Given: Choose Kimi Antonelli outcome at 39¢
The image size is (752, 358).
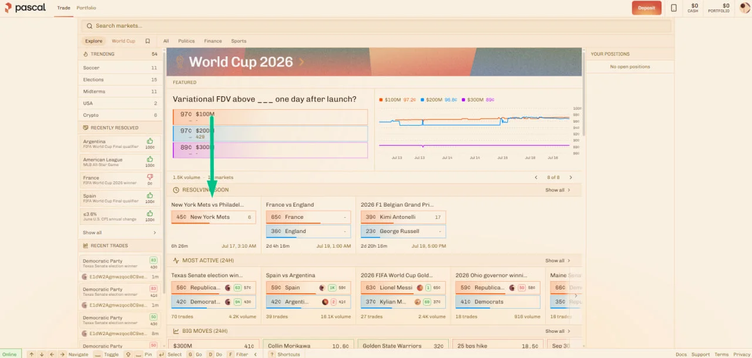Looking at the screenshot, I should tap(403, 217).
